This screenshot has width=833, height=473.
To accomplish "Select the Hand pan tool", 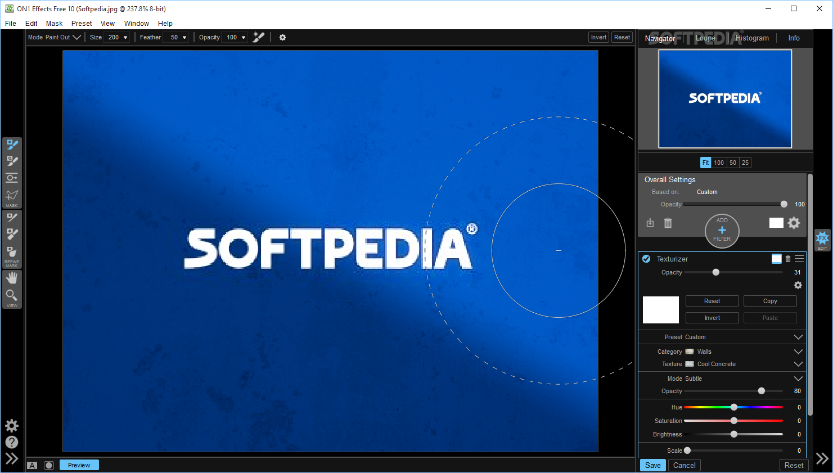I will [12, 278].
